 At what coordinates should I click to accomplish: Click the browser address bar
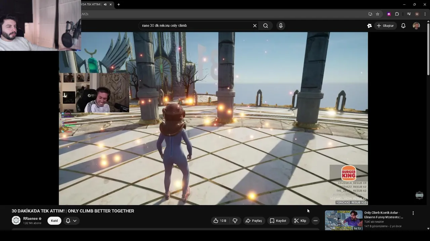click(222, 14)
